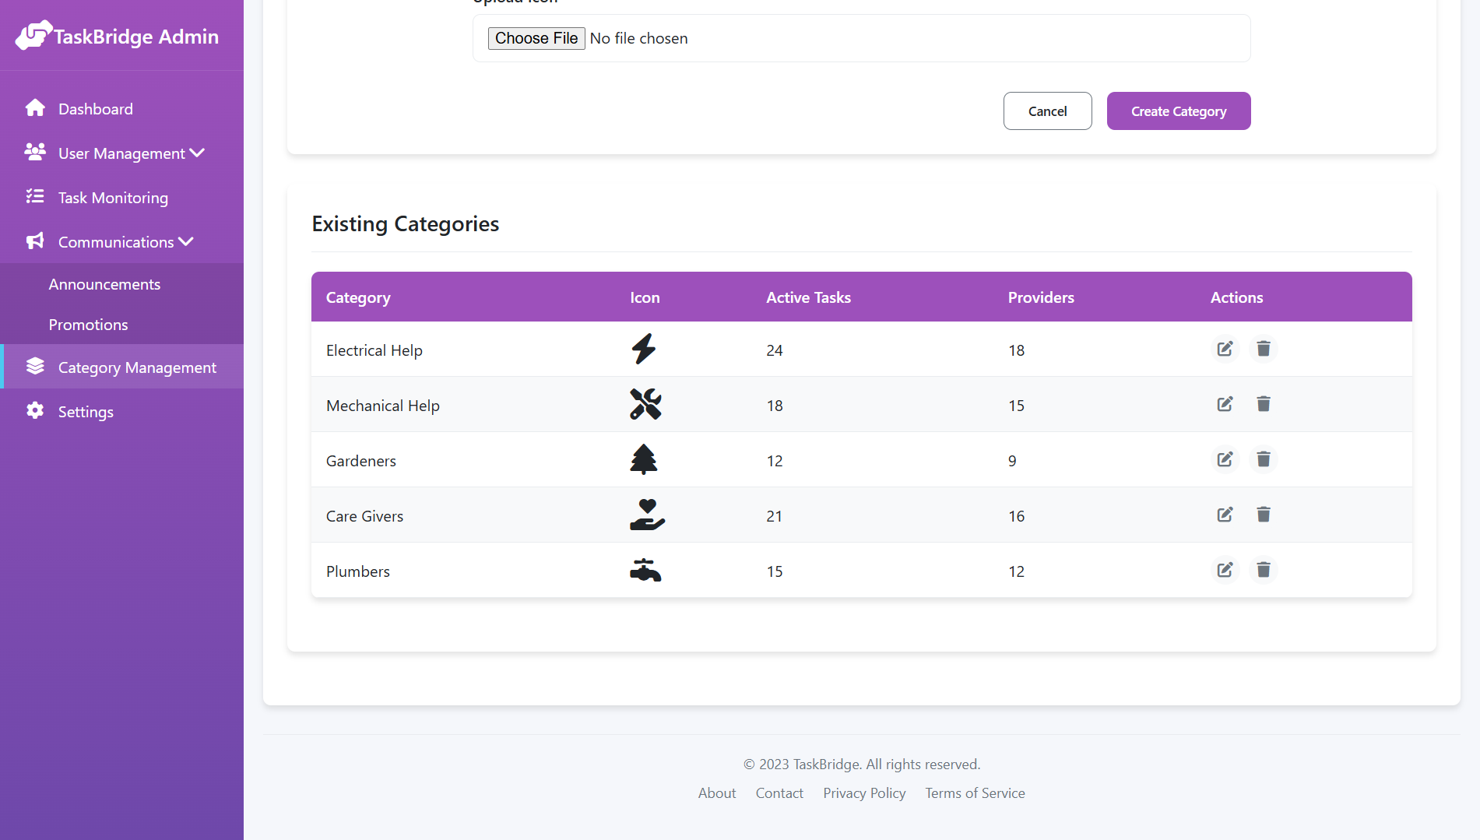
Task: Click Choose File to upload an icon
Action: [536, 38]
